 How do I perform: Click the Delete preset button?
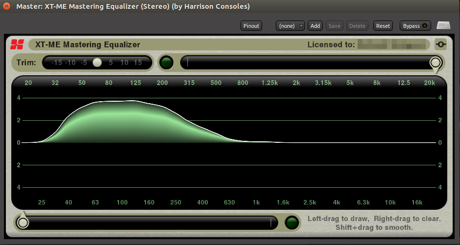(x=357, y=26)
